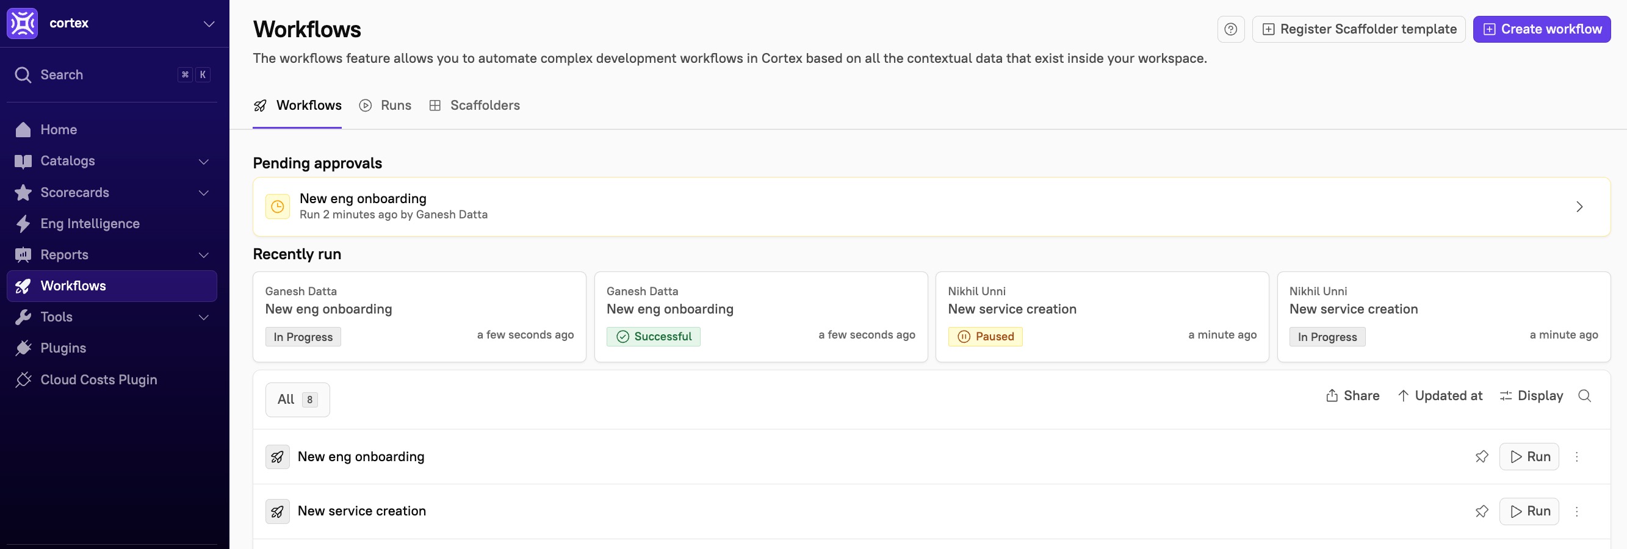Open Cloud Costs Plugin in sidebar
The width and height of the screenshot is (1627, 549).
[98, 379]
